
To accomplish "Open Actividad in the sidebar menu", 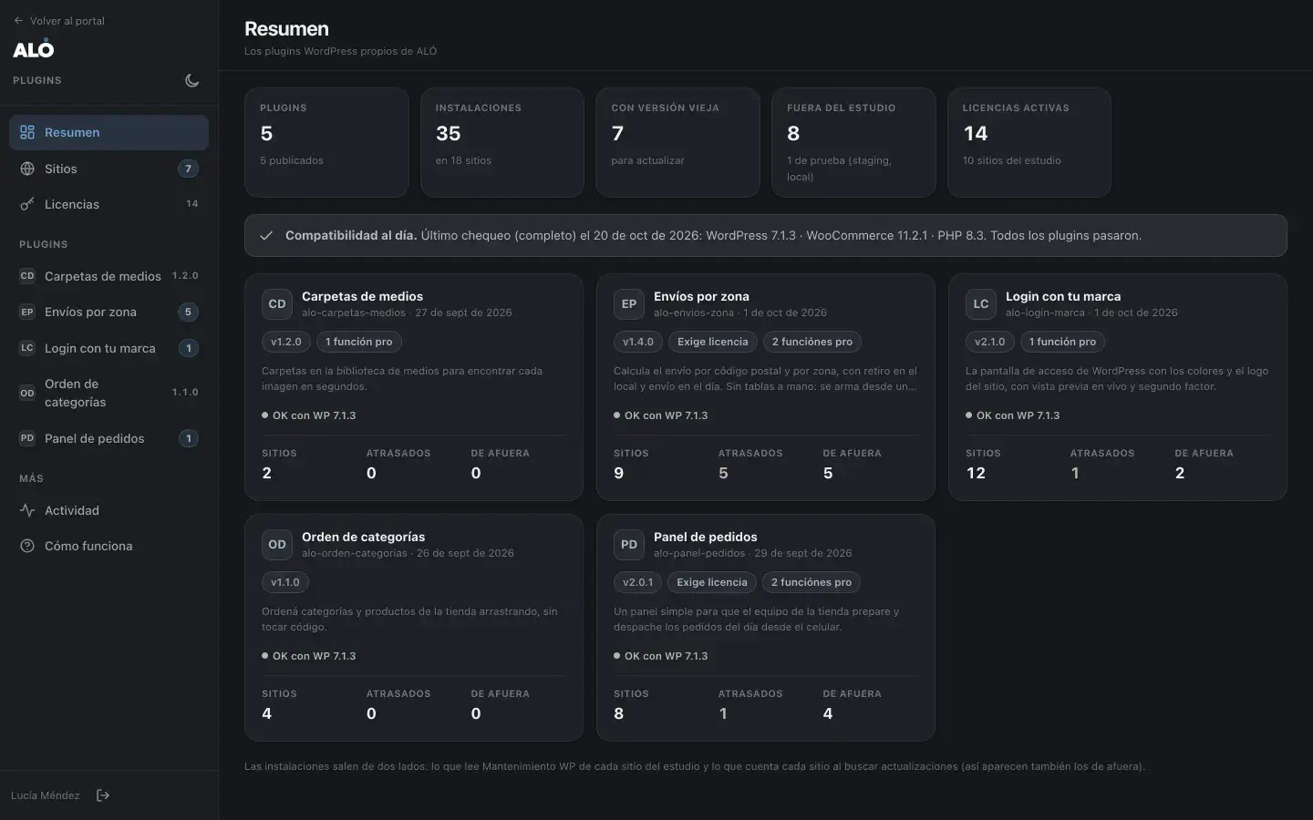I will click(109, 510).
